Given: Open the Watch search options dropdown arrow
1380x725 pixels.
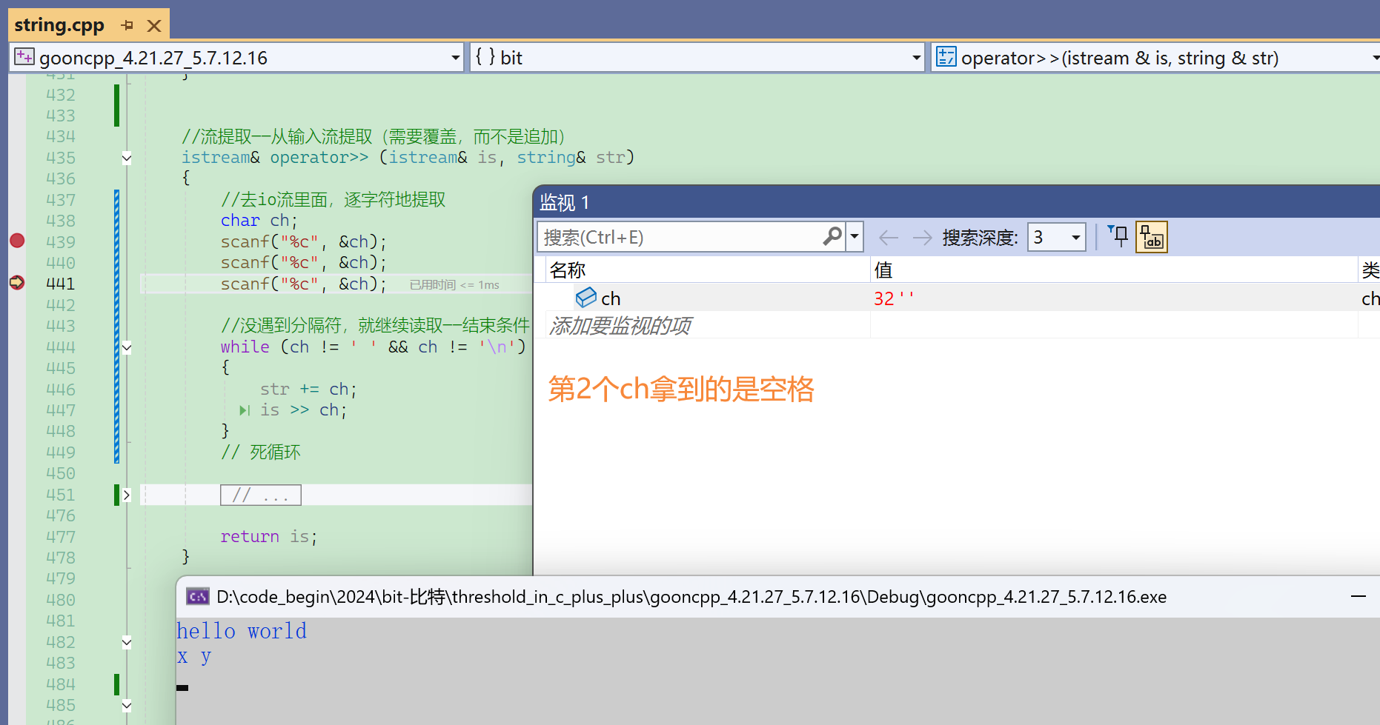Looking at the screenshot, I should pos(855,237).
